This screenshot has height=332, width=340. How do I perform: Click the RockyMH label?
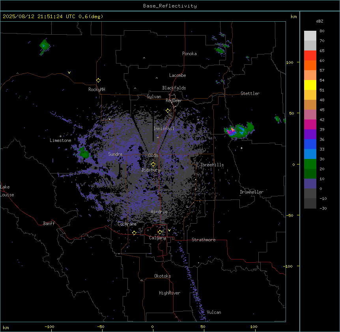click(97, 90)
